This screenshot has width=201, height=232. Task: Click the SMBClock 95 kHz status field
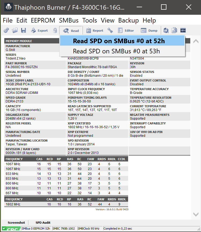pyautogui.click(x=90, y=229)
